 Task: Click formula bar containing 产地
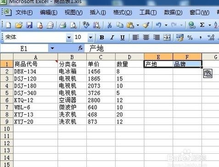[x=152, y=49]
